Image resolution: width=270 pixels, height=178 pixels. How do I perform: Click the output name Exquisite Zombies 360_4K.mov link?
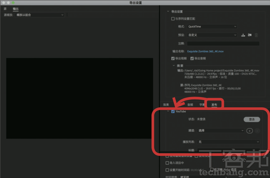click(x=206, y=51)
